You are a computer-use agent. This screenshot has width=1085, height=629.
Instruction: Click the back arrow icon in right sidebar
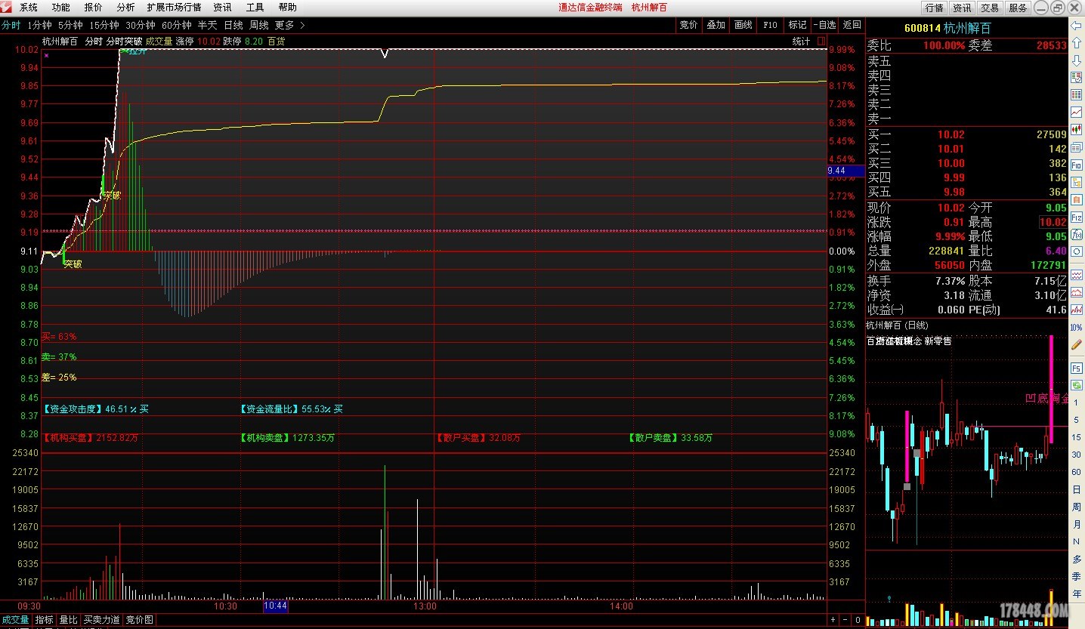[x=1076, y=26]
